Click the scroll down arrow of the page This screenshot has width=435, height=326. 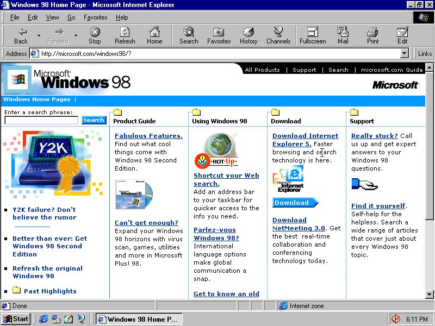coord(429,294)
